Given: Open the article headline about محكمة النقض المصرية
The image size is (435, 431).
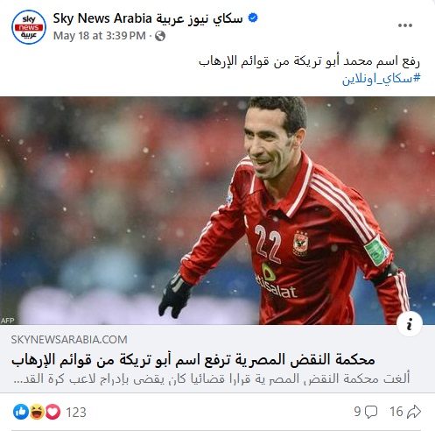Looking at the screenshot, I should coord(193,360).
